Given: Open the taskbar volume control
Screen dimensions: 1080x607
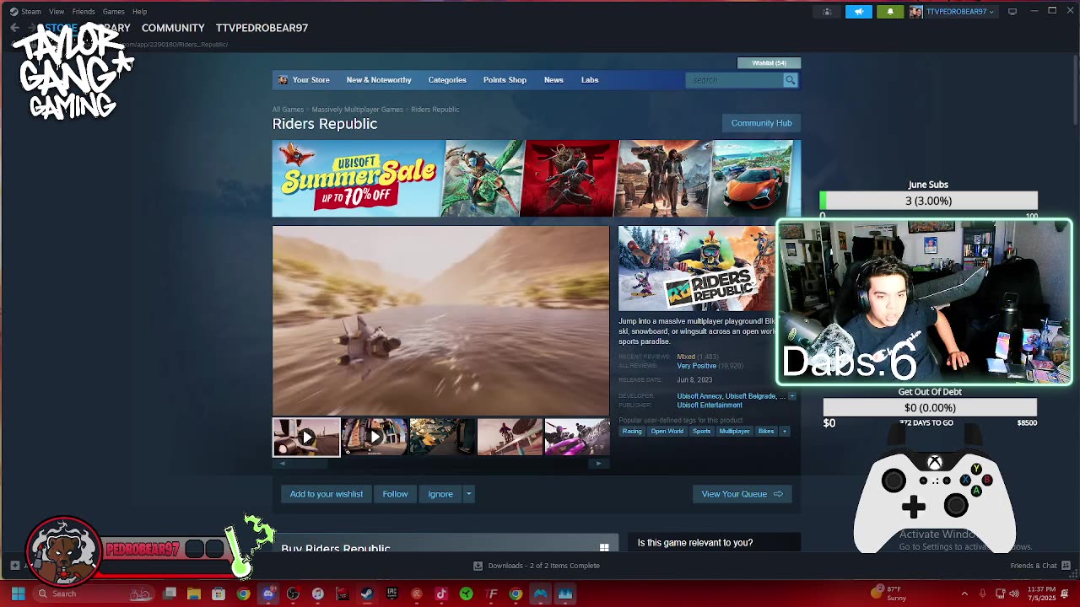Looking at the screenshot, I should tap(1013, 594).
